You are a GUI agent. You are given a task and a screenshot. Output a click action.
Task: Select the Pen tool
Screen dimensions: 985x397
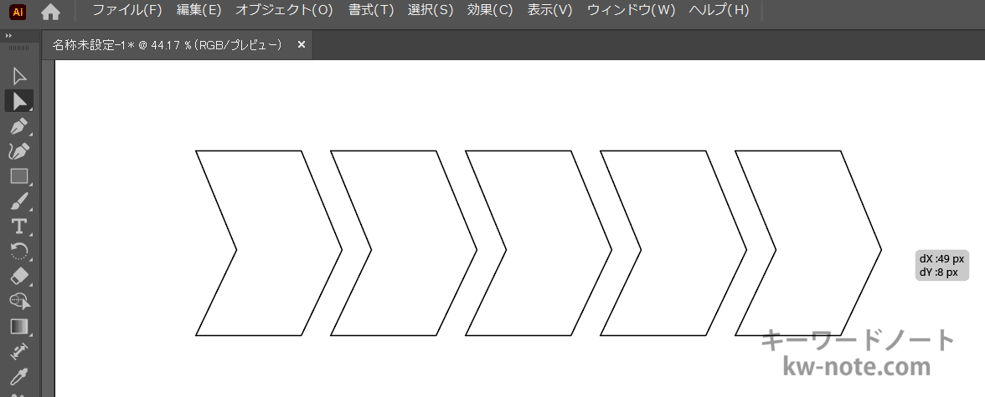coord(19,125)
